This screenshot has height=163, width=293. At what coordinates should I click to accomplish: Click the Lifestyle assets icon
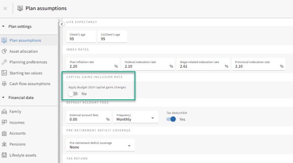click(4, 155)
